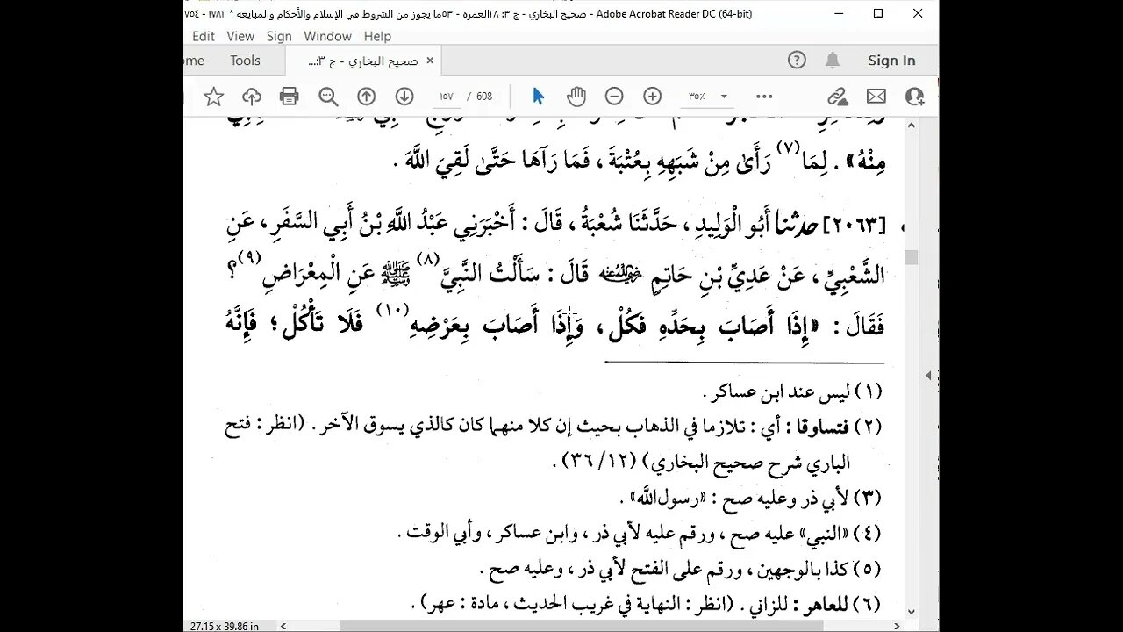Click footnote (3) لأبي ذر وعليه صح
The height and width of the screenshot is (632, 1123).
click(751, 498)
